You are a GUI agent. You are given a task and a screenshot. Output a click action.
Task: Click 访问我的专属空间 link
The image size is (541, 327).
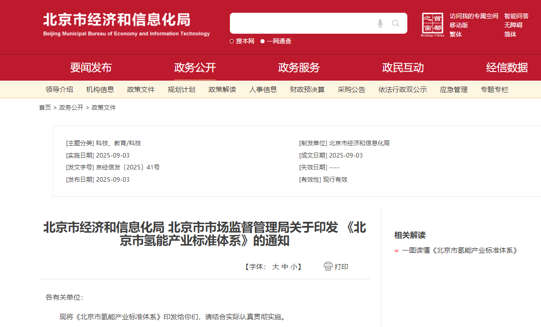pos(473,16)
